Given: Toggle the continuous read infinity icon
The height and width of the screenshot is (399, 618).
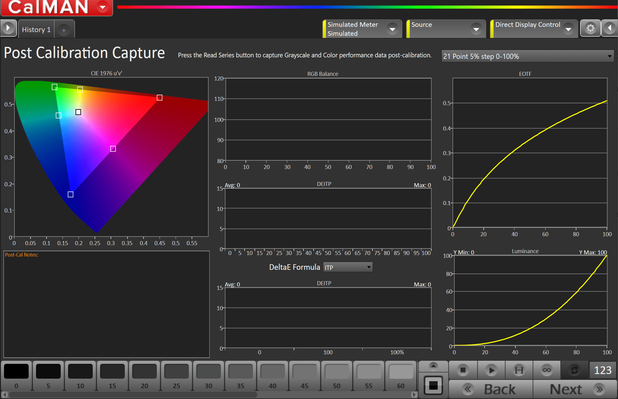Looking at the screenshot, I should 547,370.
